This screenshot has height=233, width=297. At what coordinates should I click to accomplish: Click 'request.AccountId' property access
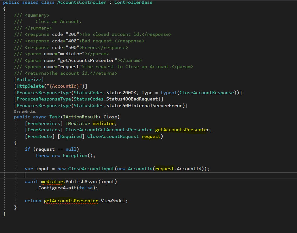(x=178, y=169)
